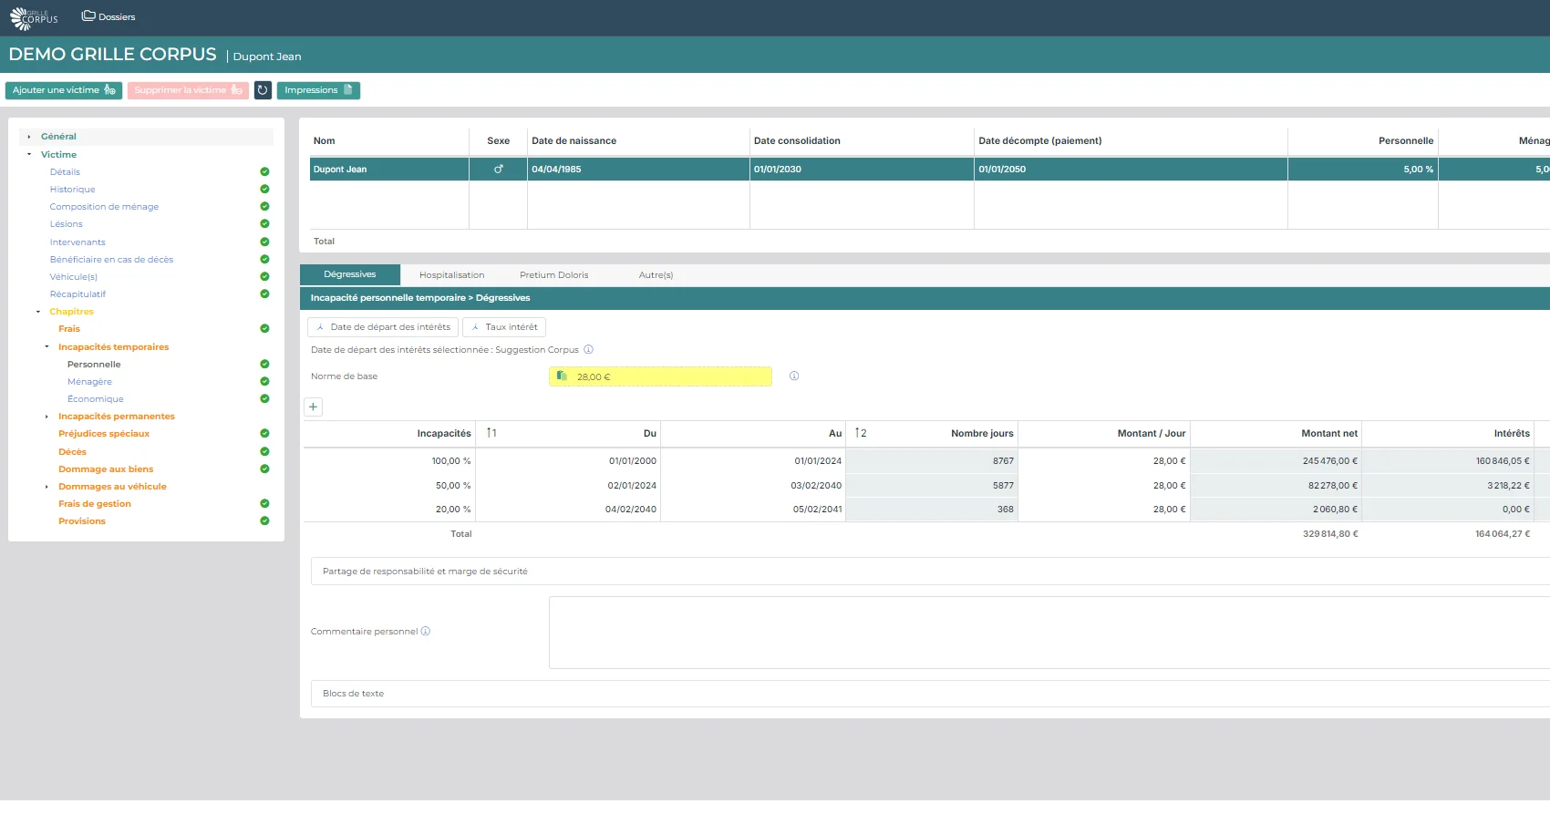The height and width of the screenshot is (814, 1550).
Task: Click the sort icon after Au column header
Action: click(x=860, y=433)
